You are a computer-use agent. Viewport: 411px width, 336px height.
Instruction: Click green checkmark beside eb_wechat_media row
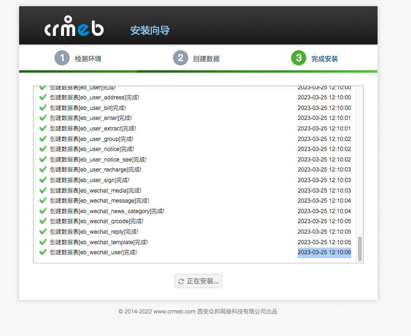pos(43,190)
